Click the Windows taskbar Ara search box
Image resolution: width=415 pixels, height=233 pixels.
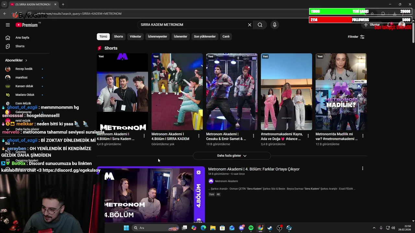(156, 228)
